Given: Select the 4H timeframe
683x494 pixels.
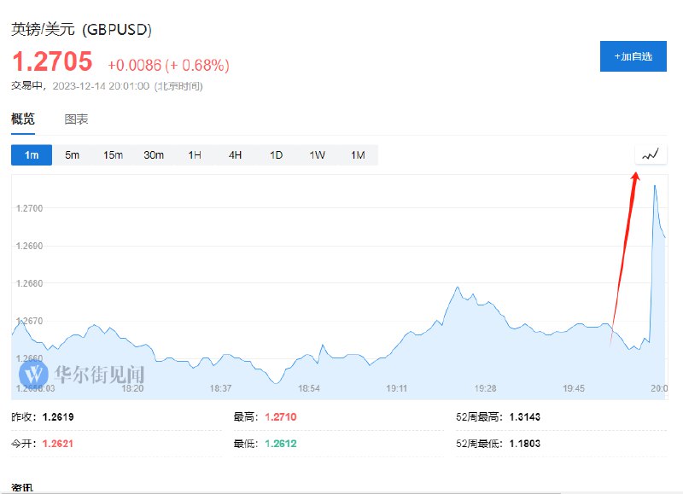Looking at the screenshot, I should tap(236, 155).
